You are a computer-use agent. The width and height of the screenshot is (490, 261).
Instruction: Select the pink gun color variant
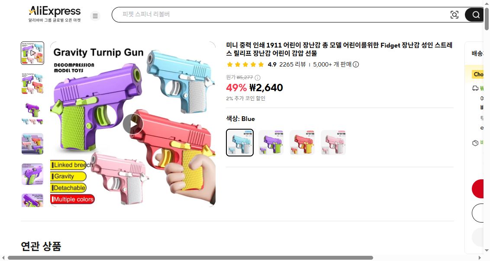(x=333, y=143)
